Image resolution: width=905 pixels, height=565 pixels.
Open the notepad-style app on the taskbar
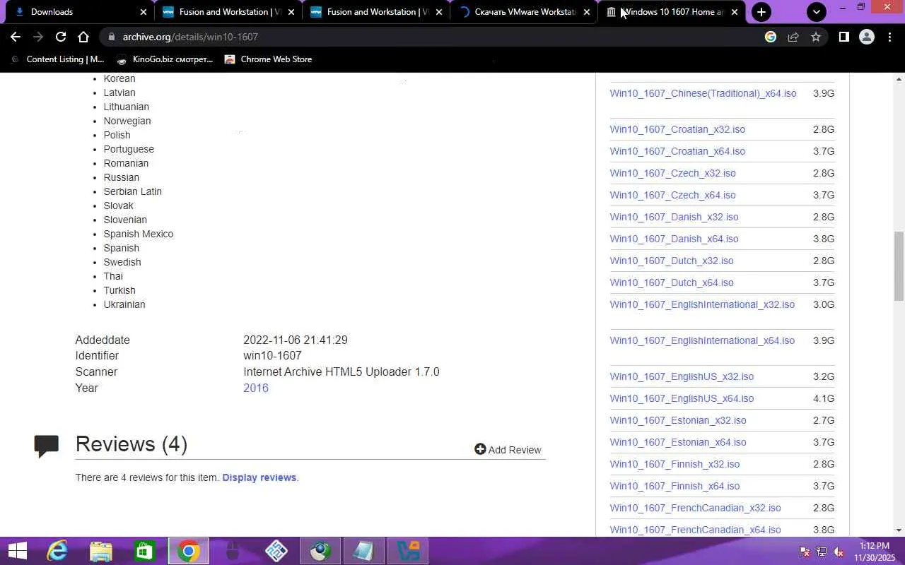tap(364, 551)
